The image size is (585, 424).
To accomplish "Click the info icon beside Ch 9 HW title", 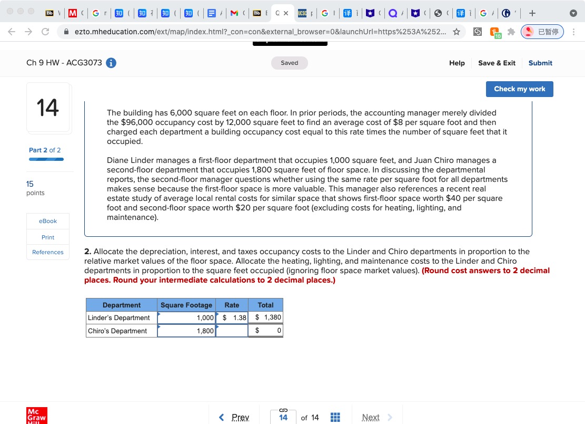I will [111, 63].
